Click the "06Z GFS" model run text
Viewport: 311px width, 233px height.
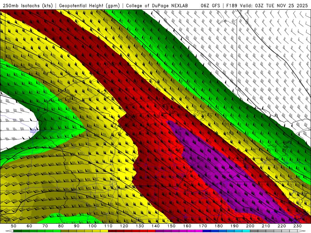210,5
